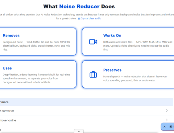
Task: Click the Natural speech description in Preserves card
Action: click(135, 78)
